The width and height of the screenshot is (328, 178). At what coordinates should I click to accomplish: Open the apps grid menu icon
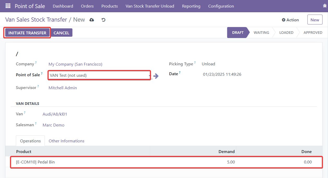(8, 6)
